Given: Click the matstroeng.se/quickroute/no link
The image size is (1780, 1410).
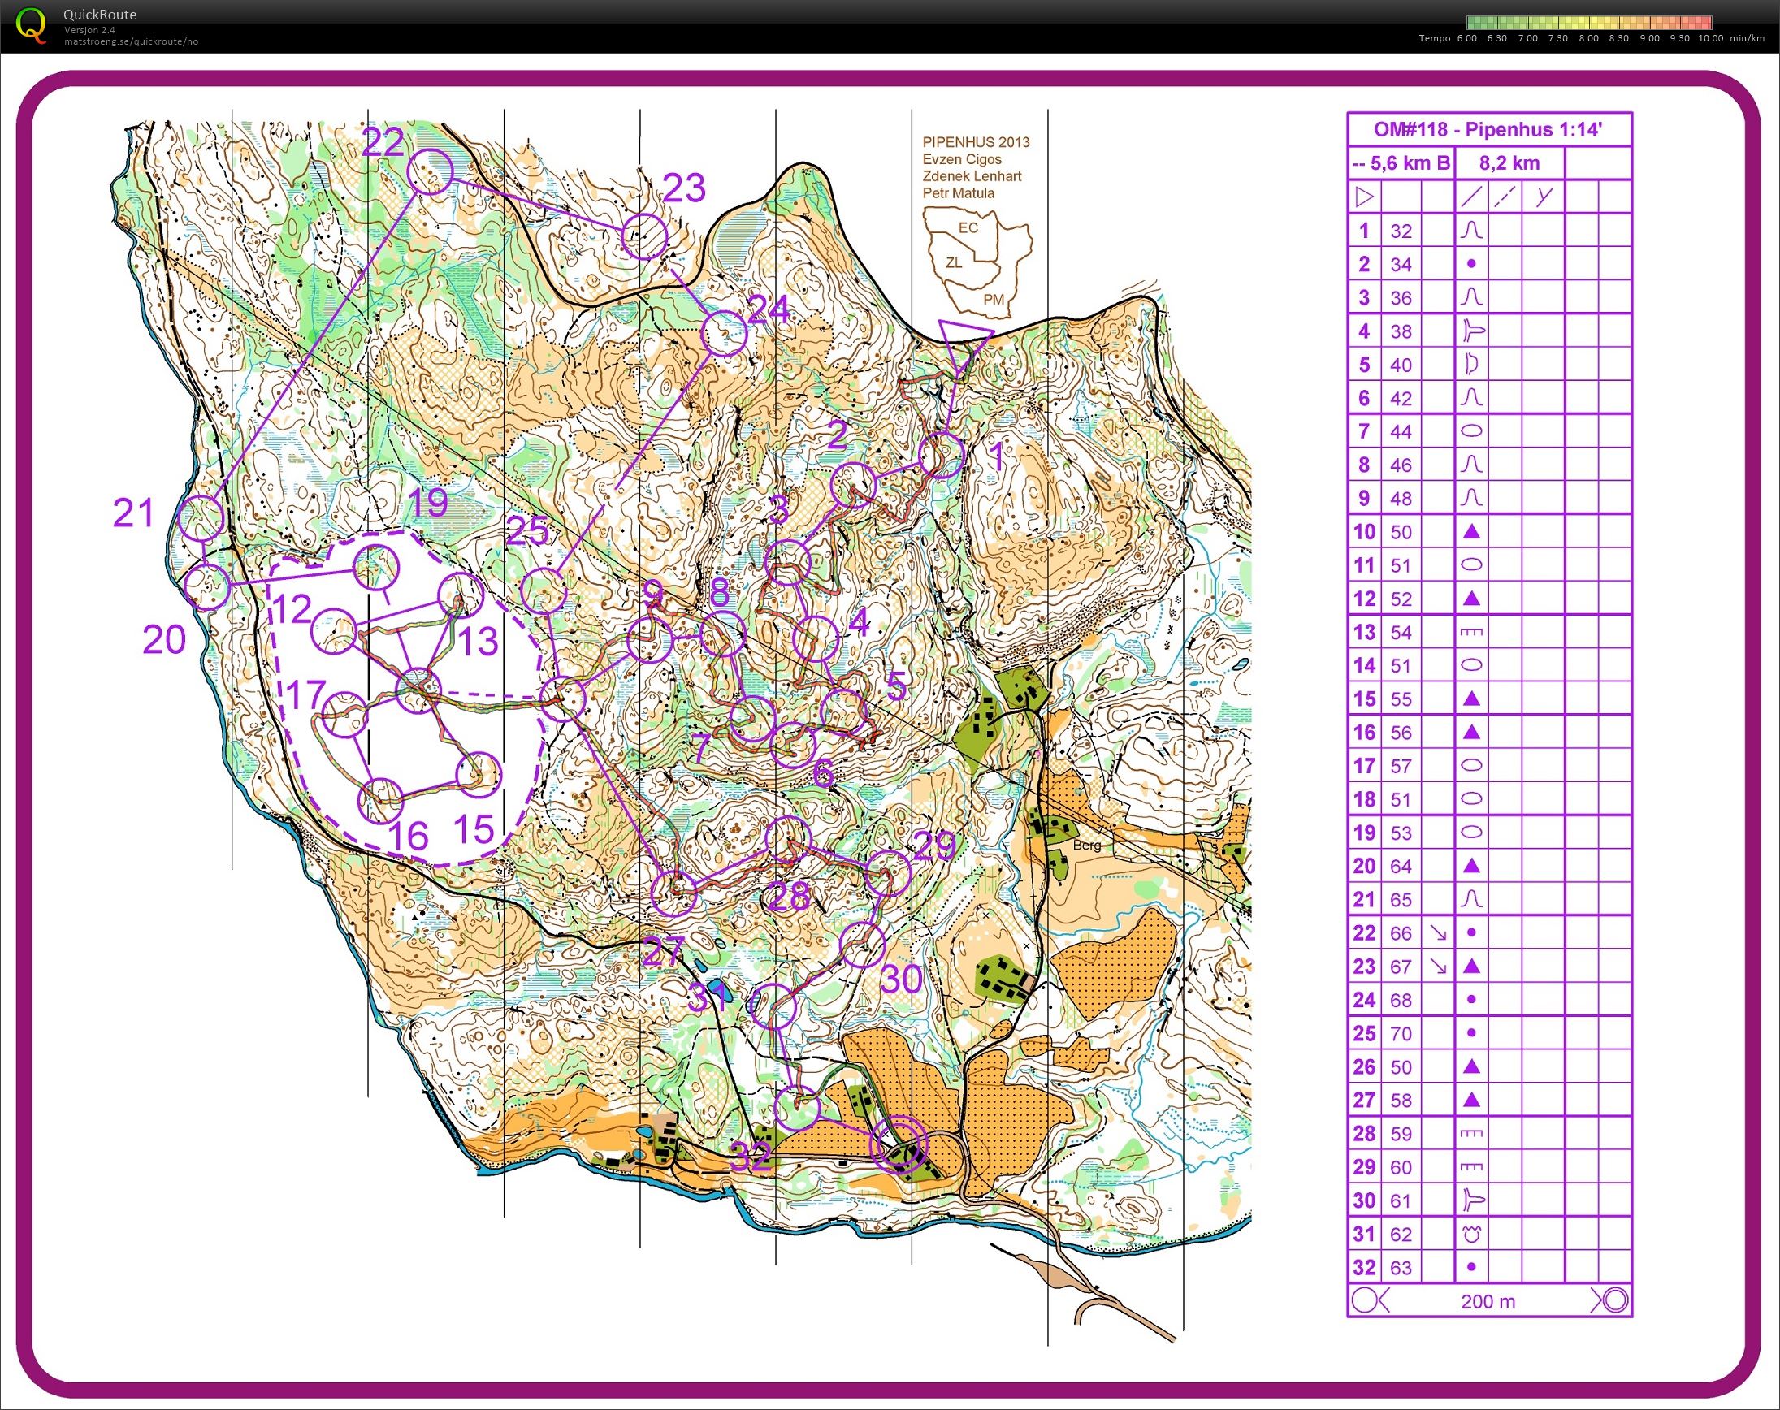Looking at the screenshot, I should 131,41.
